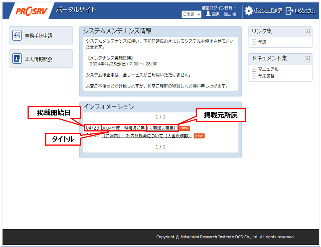The width and height of the screenshot is (321, 247).
Task: Click the インフォメーション heading
Action: point(108,106)
